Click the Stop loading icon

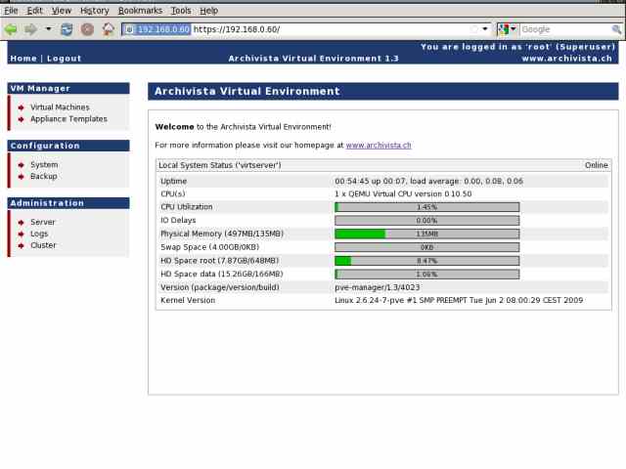tap(87, 29)
